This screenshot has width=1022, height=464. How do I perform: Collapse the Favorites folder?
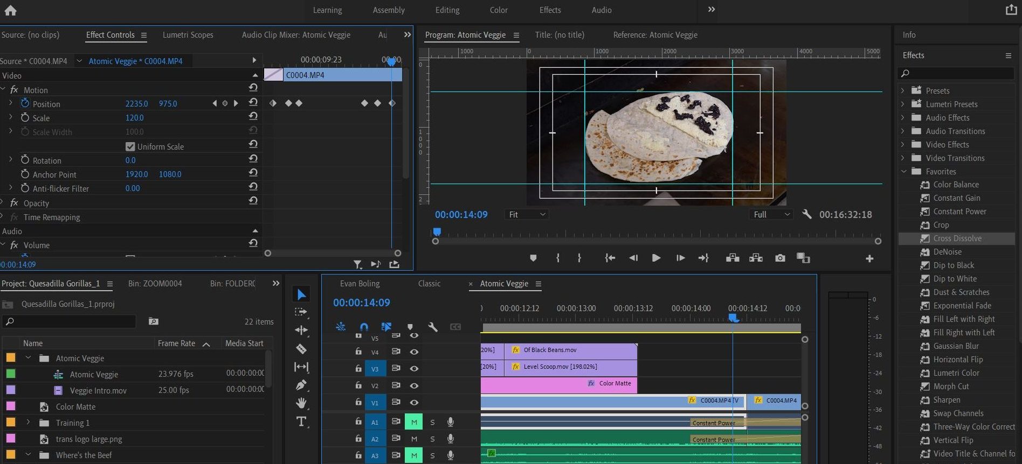903,171
